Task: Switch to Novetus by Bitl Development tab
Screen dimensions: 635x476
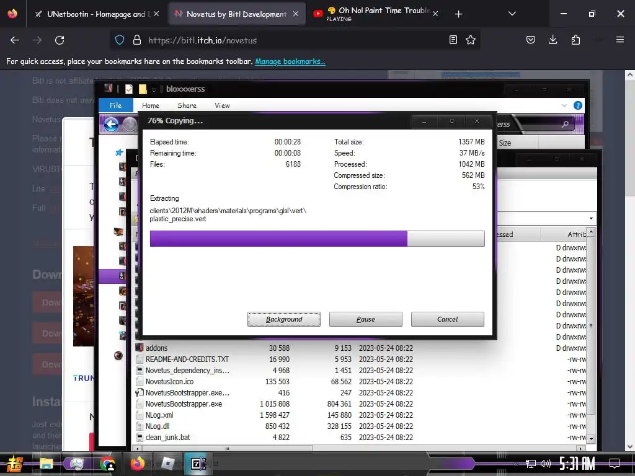Action: coord(236,14)
